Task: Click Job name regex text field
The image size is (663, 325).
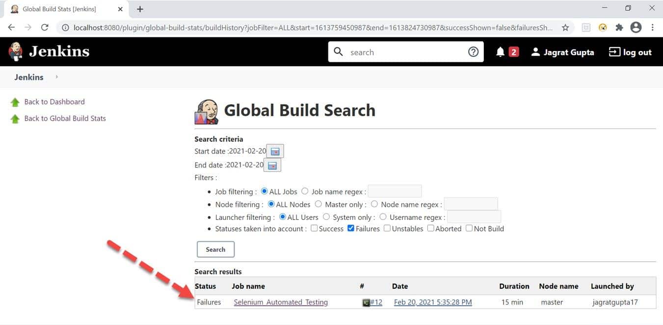Action: (x=395, y=191)
